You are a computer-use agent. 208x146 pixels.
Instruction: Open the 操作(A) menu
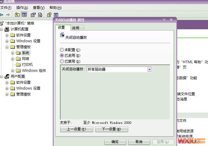click(x=22, y=8)
